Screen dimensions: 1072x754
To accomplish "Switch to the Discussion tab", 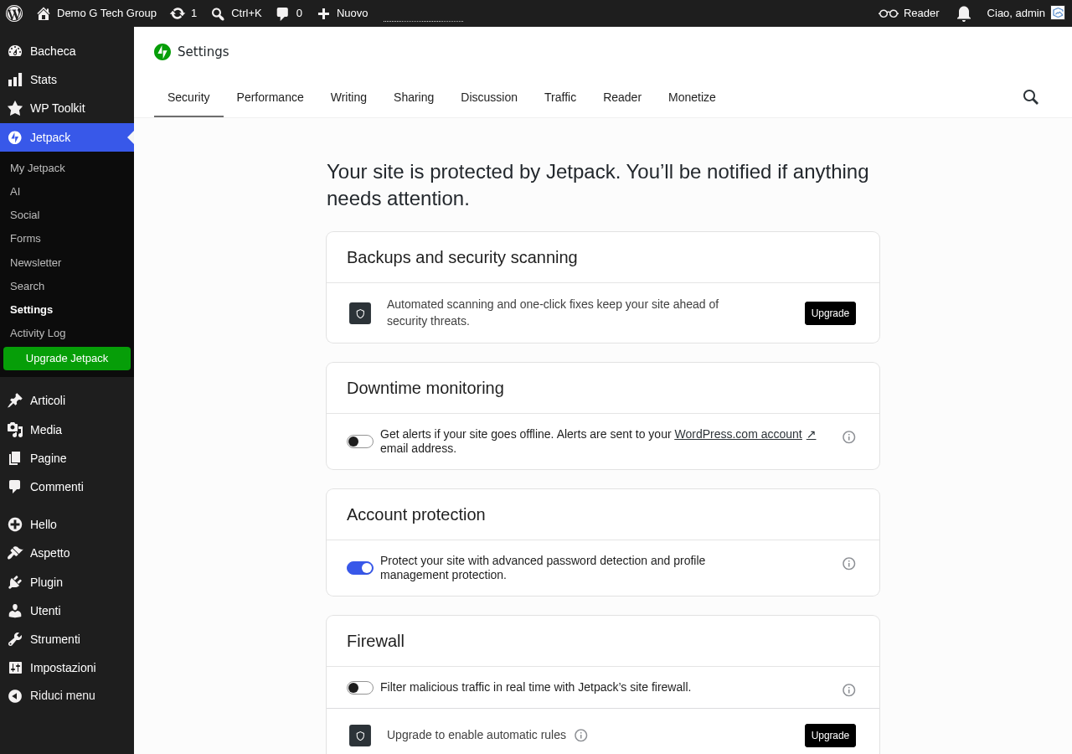I will coord(489,97).
